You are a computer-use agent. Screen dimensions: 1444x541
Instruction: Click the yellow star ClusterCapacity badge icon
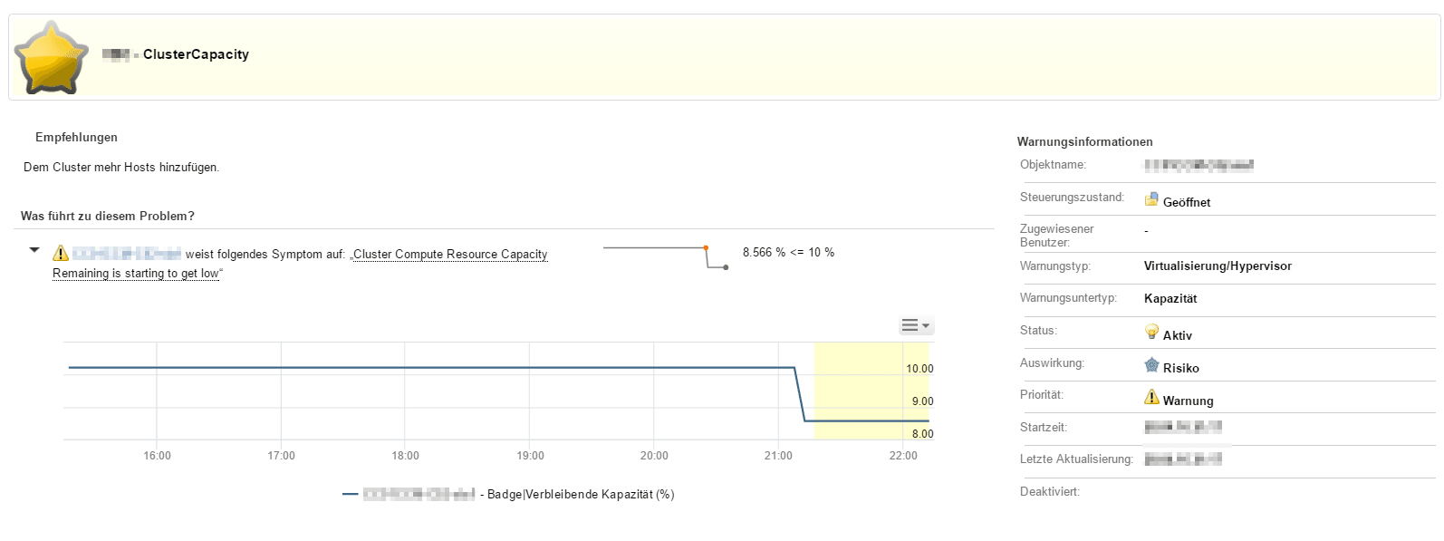point(52,59)
